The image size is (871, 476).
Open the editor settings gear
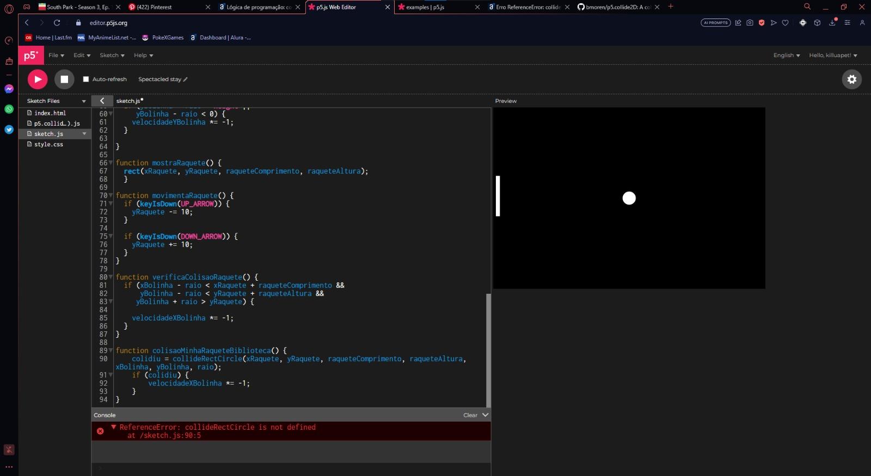click(x=852, y=79)
